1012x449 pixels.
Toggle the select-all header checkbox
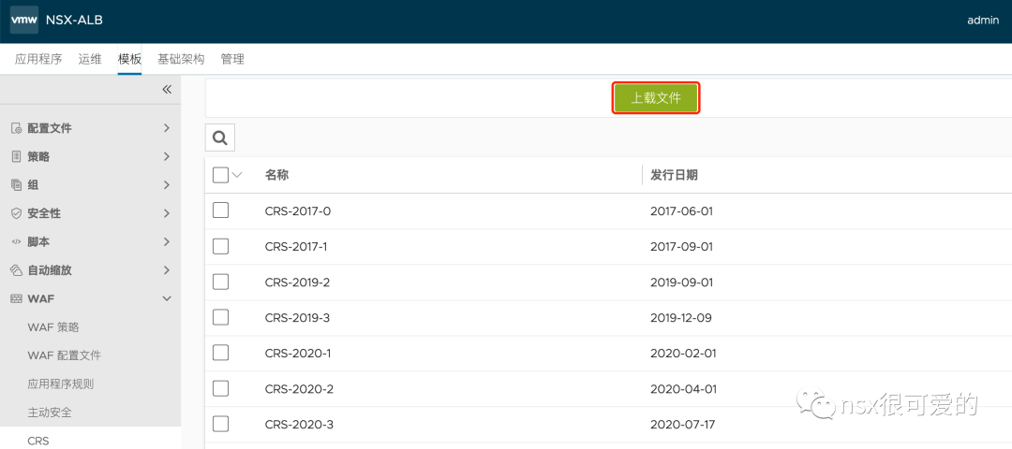click(220, 175)
